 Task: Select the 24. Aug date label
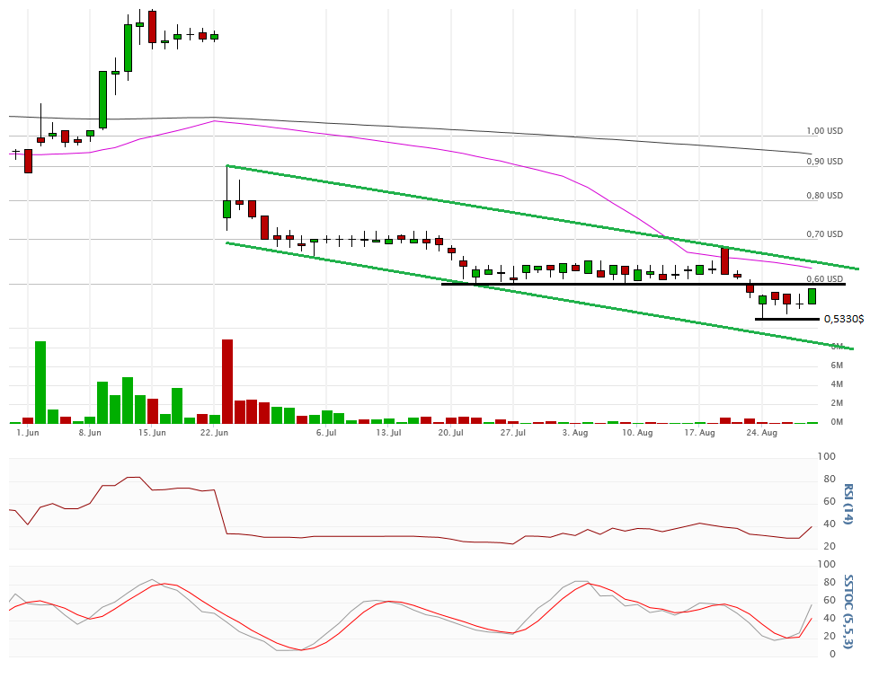click(x=761, y=433)
